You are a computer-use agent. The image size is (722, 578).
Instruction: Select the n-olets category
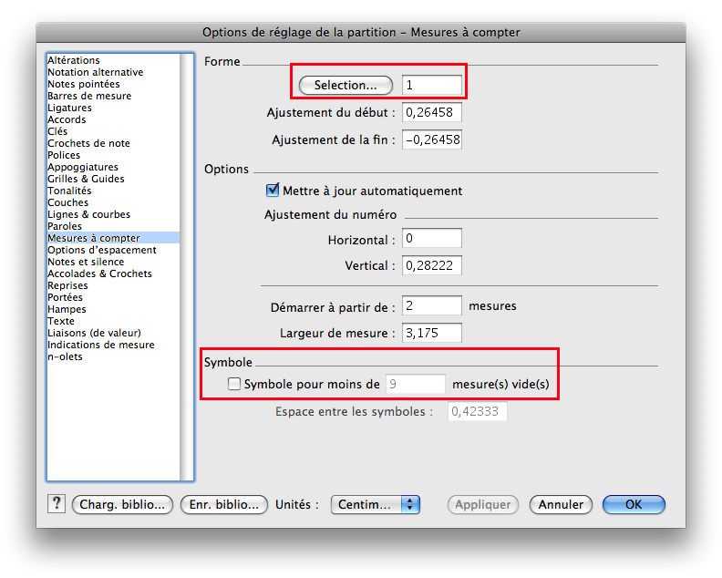(65, 356)
